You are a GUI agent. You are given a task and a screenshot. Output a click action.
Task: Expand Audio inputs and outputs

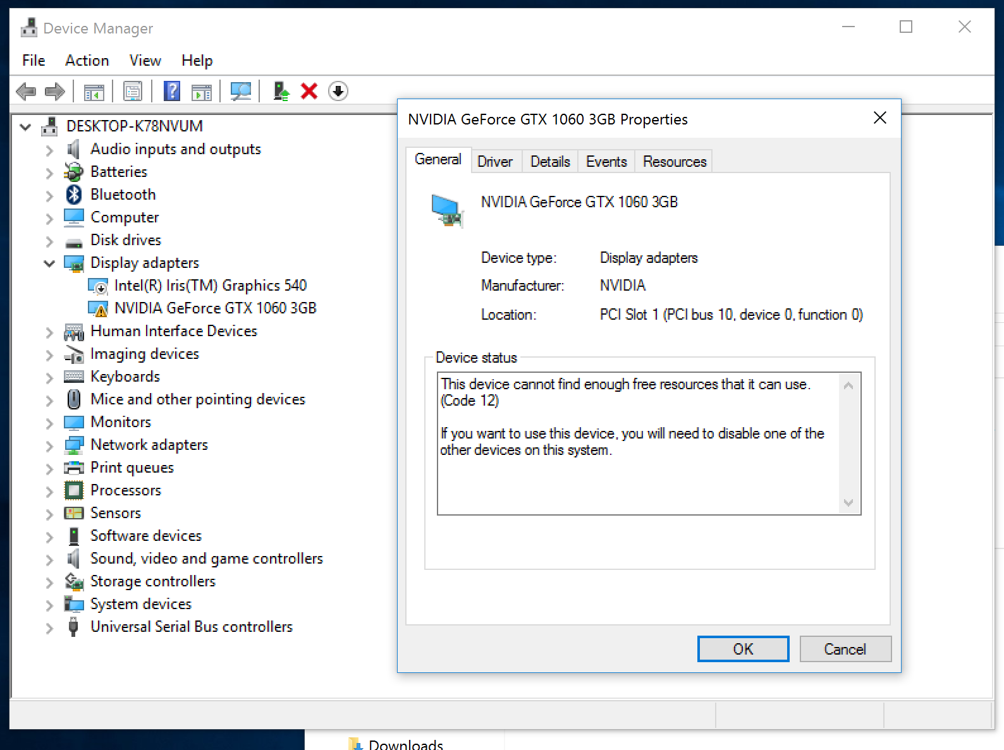tap(49, 150)
